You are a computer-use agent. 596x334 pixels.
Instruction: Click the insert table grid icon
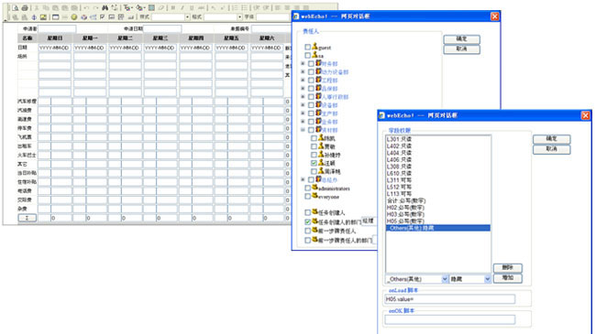151,7
